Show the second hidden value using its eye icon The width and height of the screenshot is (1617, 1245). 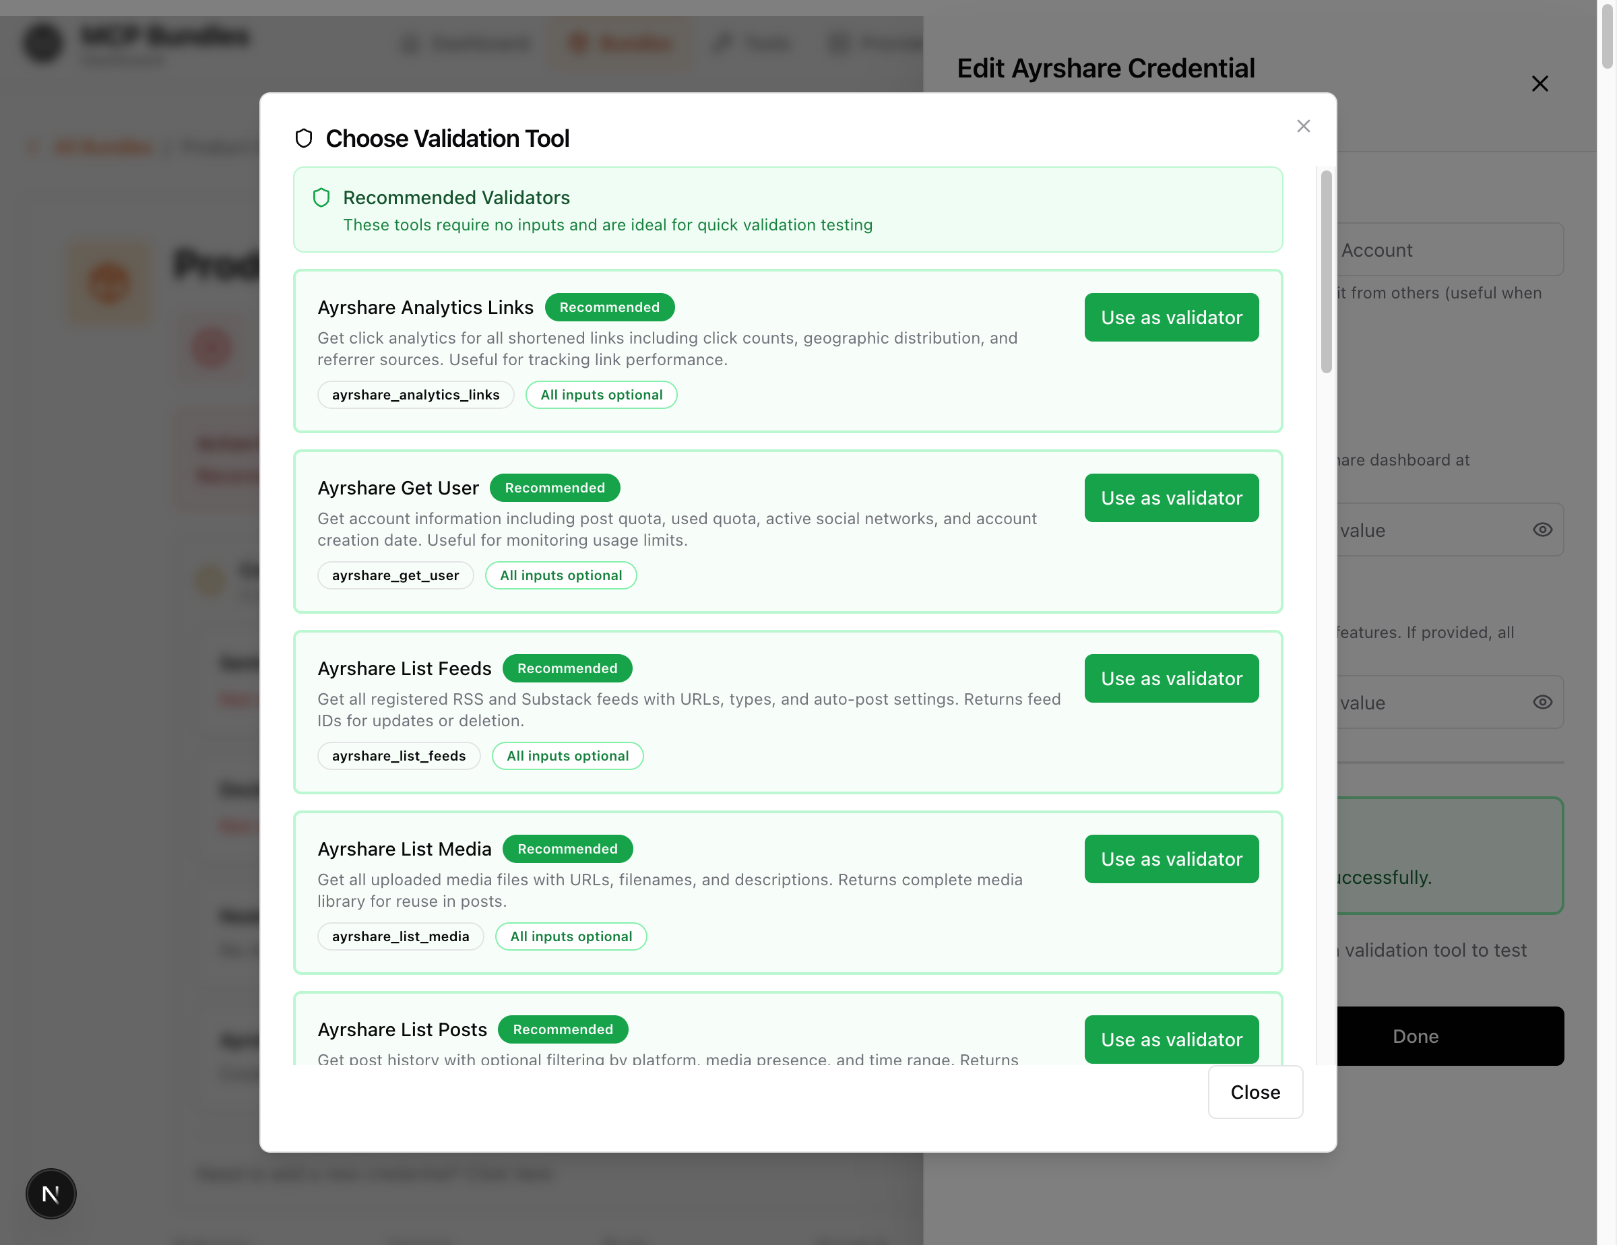click(x=1543, y=702)
